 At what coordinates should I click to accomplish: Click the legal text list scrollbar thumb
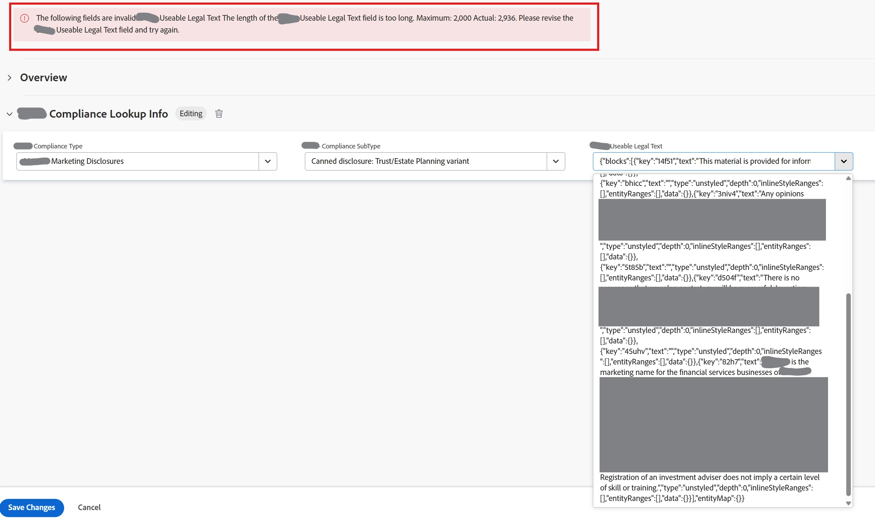click(x=848, y=394)
